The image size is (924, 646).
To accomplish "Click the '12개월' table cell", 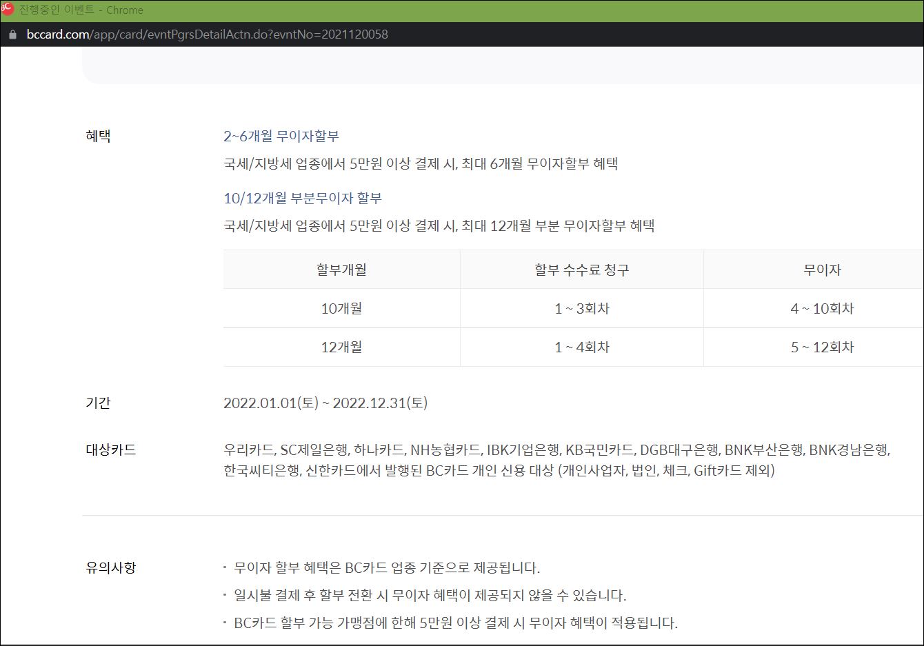I will pos(341,347).
